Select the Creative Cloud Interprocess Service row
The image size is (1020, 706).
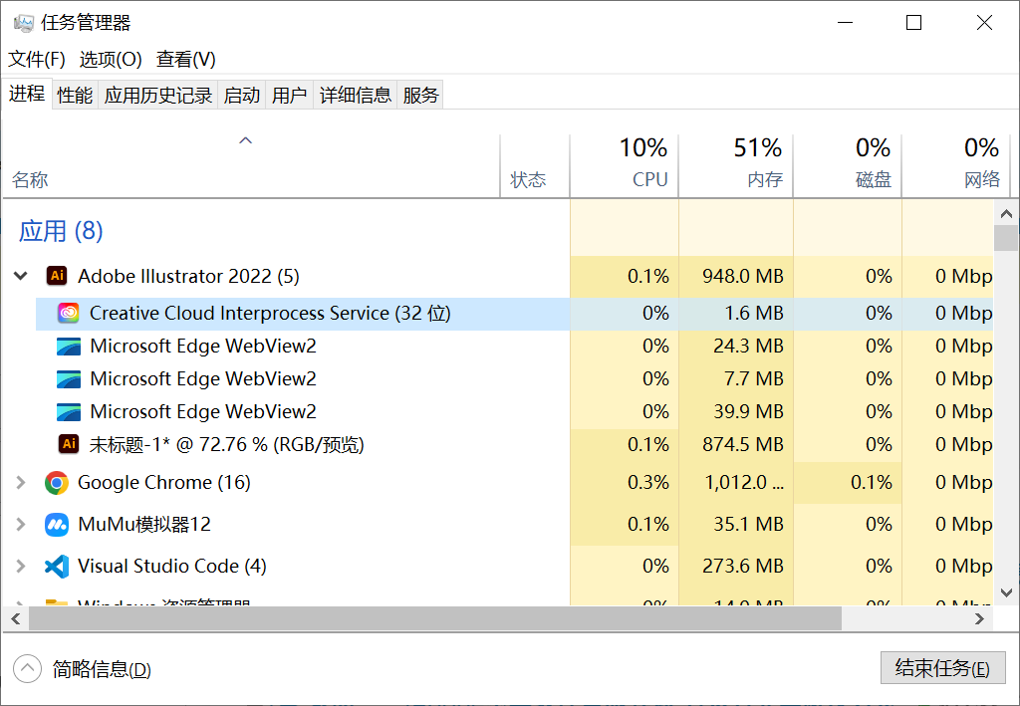[x=514, y=314]
